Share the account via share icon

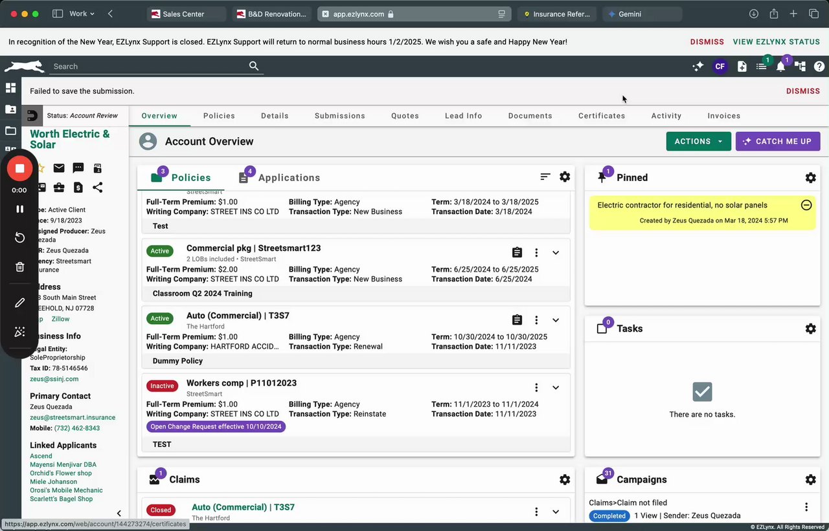[x=98, y=188]
